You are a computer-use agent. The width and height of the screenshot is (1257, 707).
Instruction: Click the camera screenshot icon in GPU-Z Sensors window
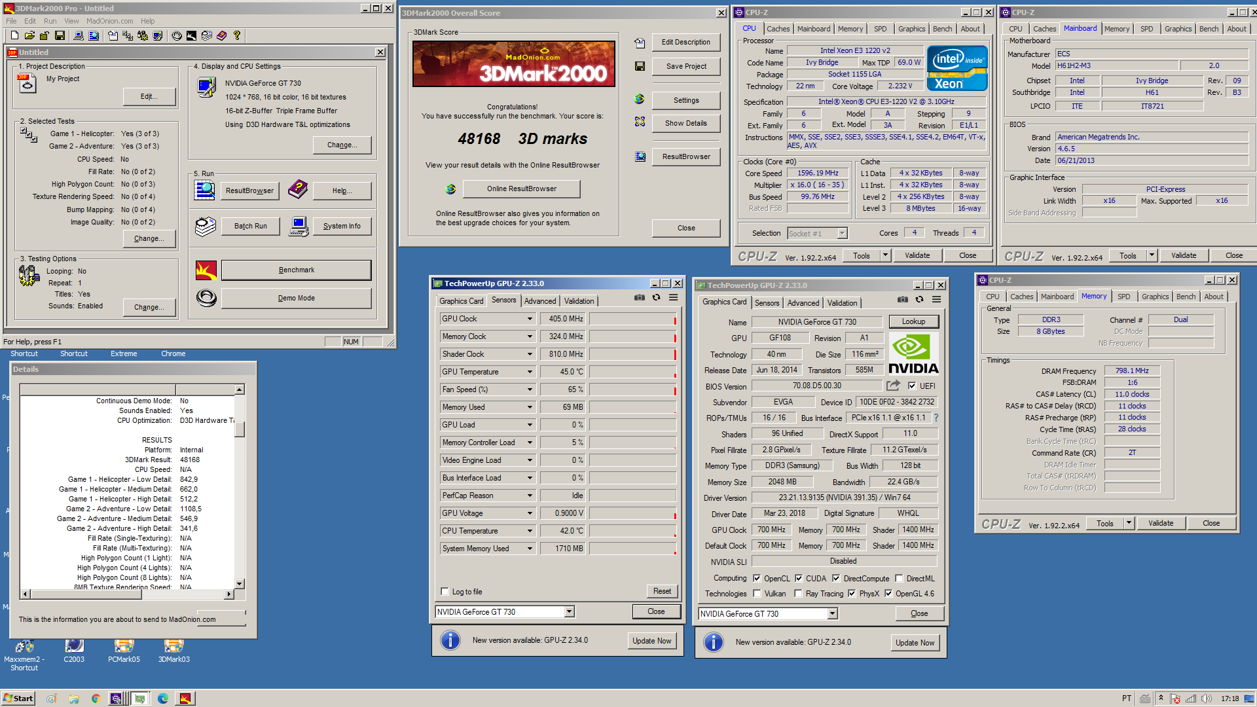pos(639,298)
